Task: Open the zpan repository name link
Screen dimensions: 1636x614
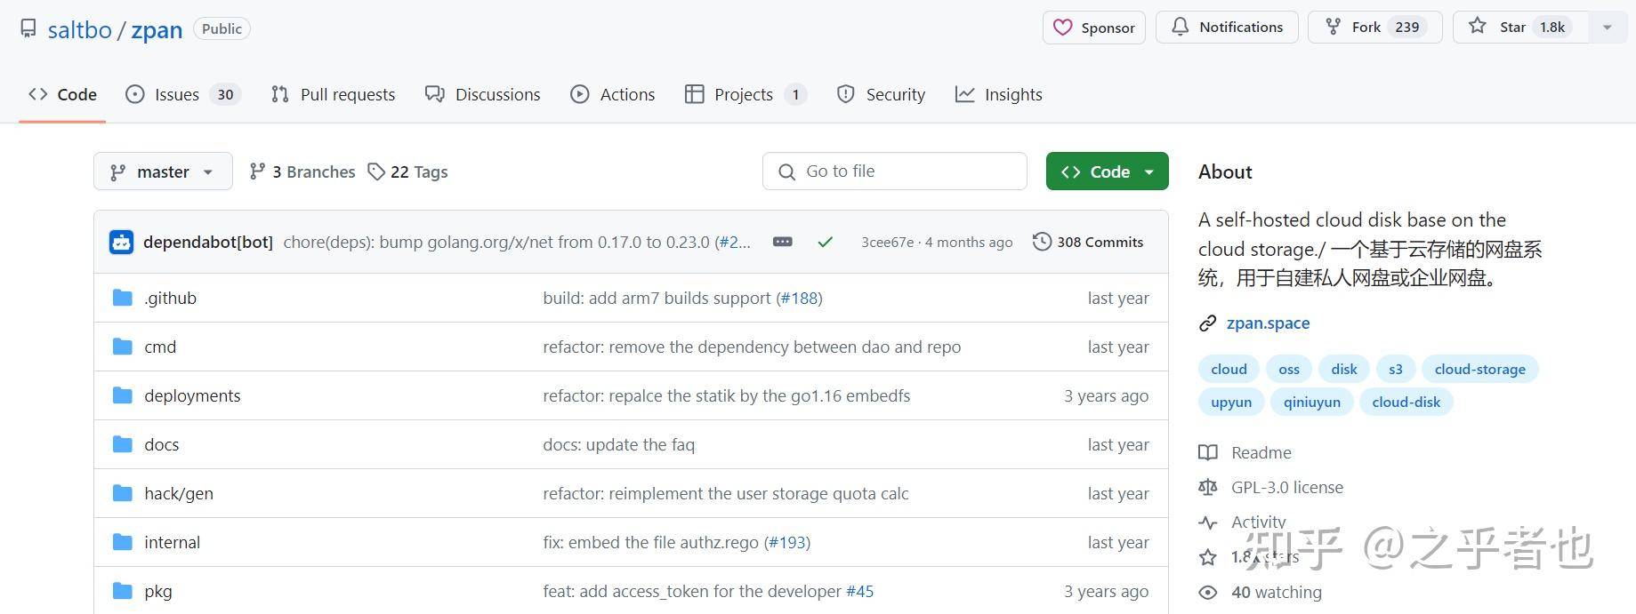Action: 157,29
